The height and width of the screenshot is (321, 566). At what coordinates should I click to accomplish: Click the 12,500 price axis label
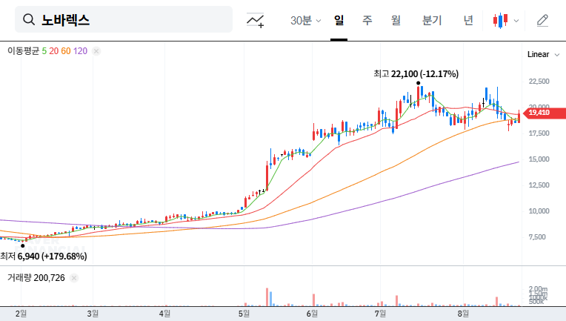tap(539, 185)
